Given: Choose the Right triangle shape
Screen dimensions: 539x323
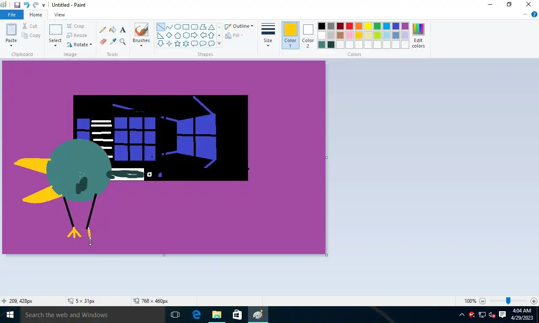Looking at the screenshot, I should click(x=161, y=35).
